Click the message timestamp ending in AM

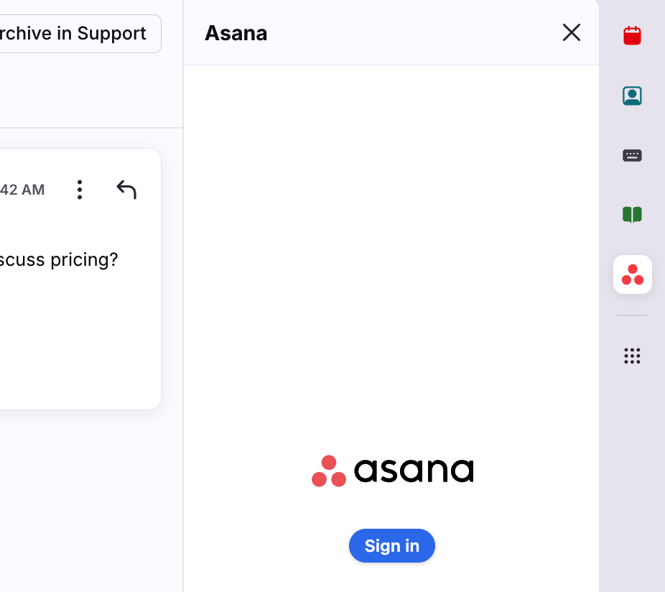pyautogui.click(x=22, y=190)
